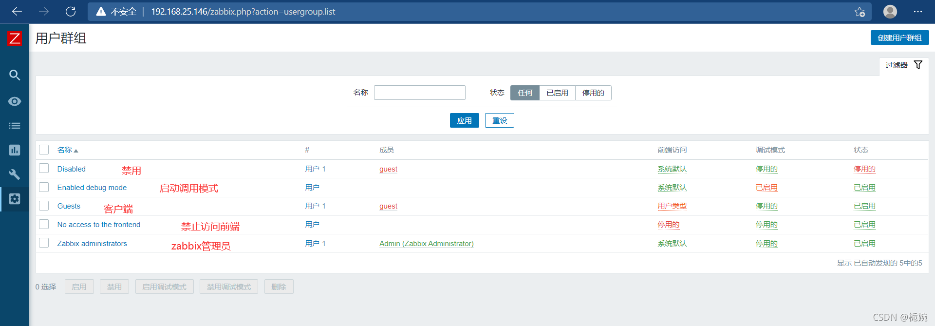Apply the filter with 应用 button
935x326 pixels.
tap(464, 120)
